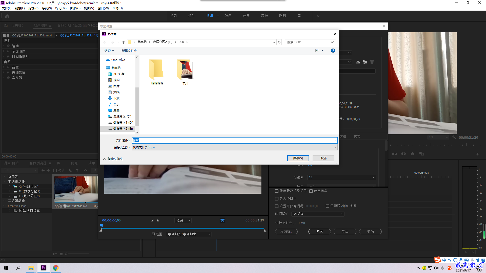Adjust the thumbnail size slider in media browser
Viewport: 486px width, 273px height.
click(x=66, y=254)
